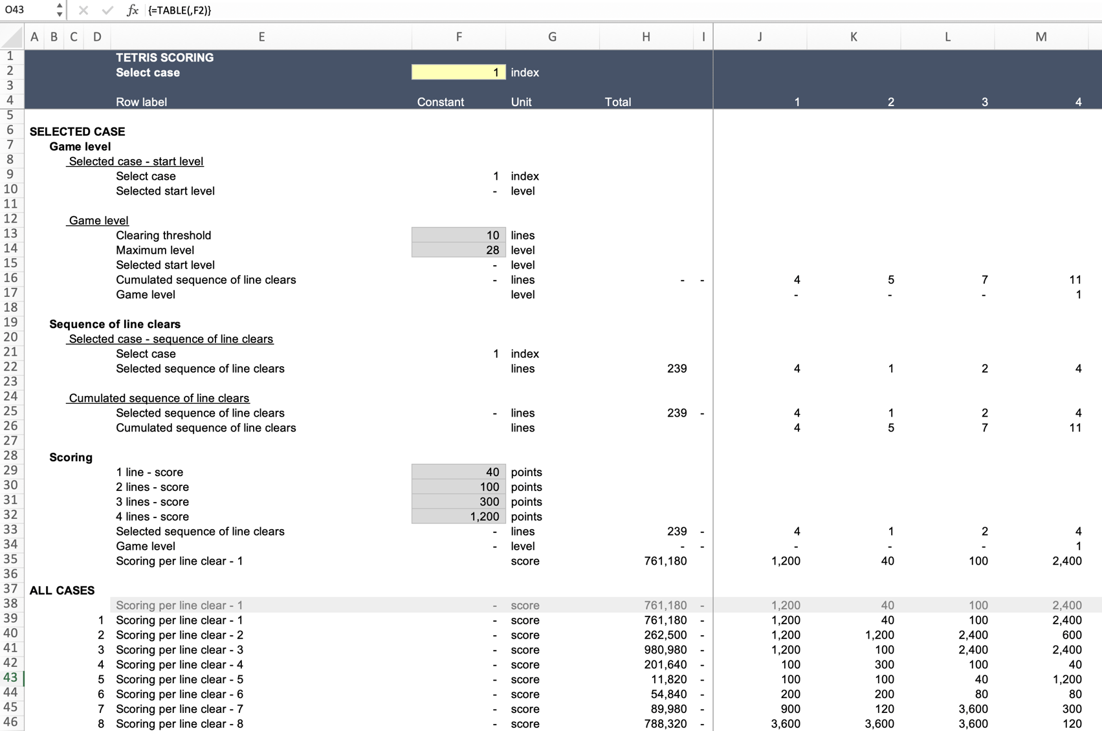Select column M header
Image resolution: width=1102 pixels, height=731 pixels.
pyautogui.click(x=1042, y=37)
